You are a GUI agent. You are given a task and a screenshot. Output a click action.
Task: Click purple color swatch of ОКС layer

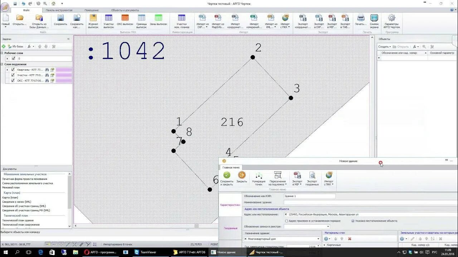(64, 81)
